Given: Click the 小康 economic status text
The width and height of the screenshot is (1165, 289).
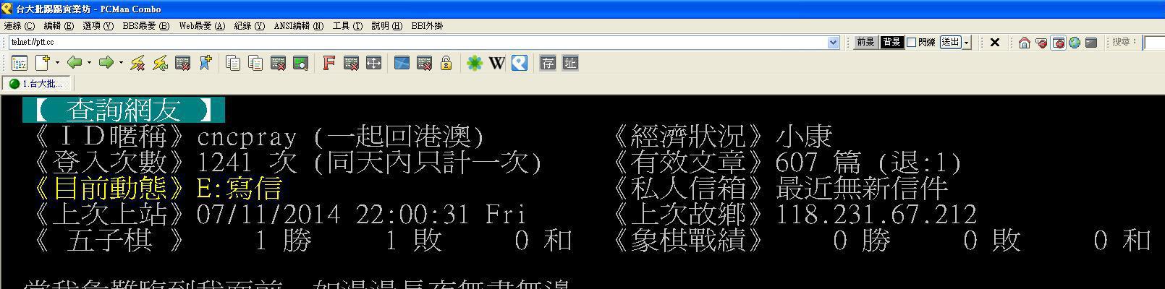Looking at the screenshot, I should click(804, 137).
